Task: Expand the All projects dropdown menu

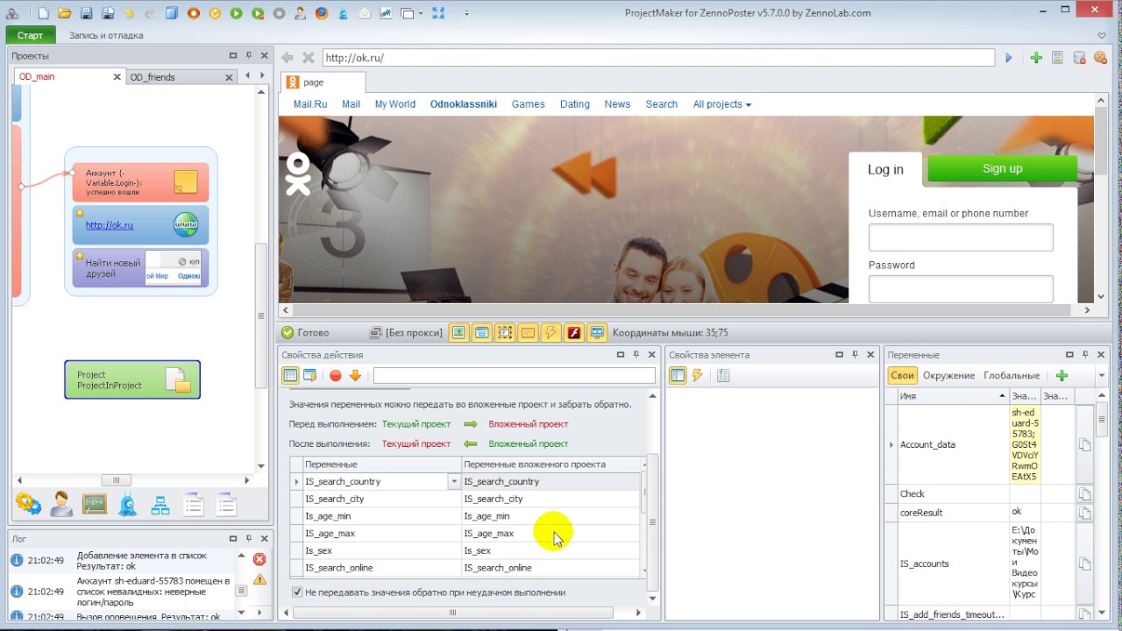Action: pyautogui.click(x=722, y=103)
